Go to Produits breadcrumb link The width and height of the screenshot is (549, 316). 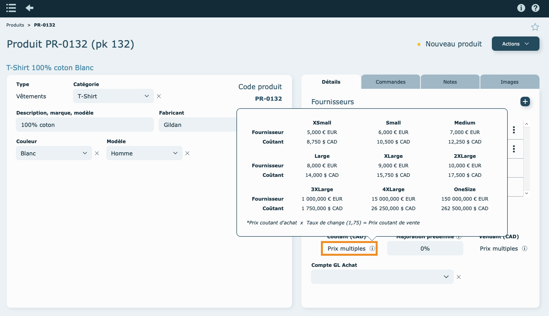tap(15, 25)
